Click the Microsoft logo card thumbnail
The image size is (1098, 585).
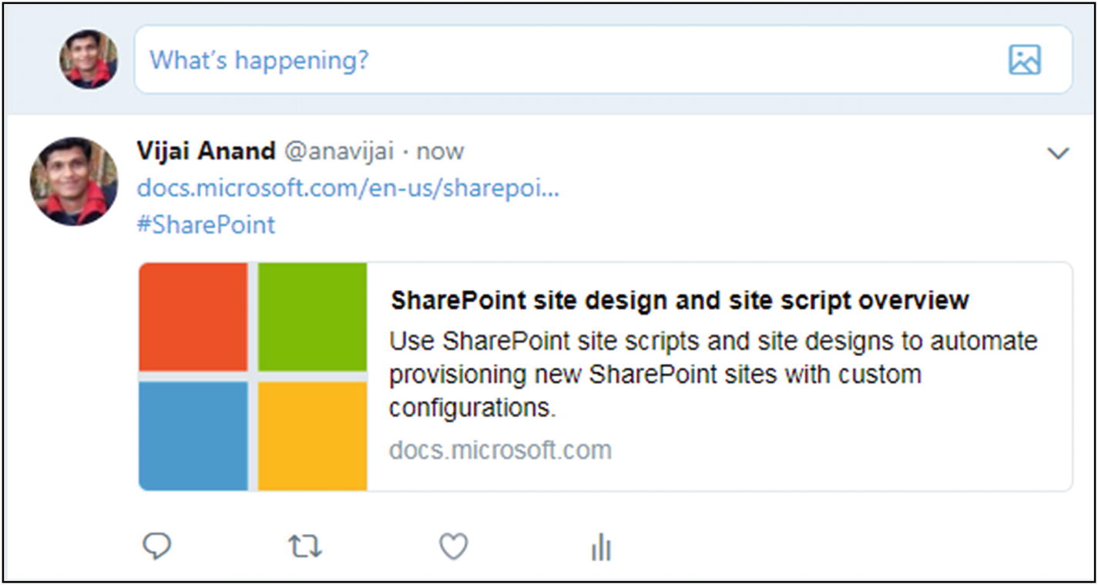click(x=253, y=376)
